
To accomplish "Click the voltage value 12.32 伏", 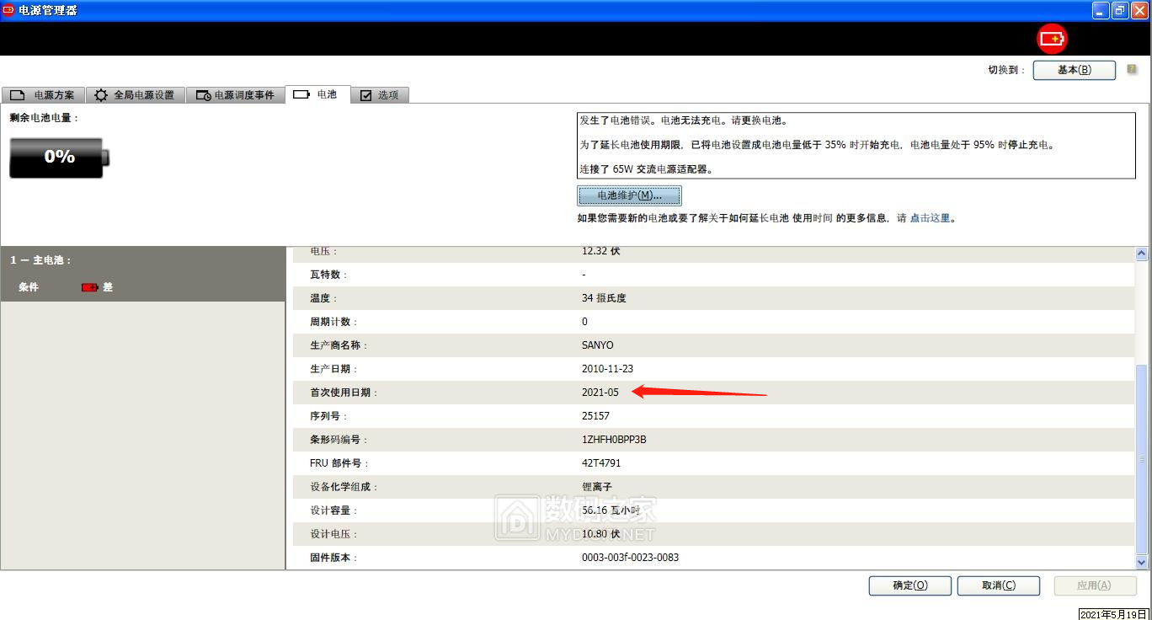I will 600,251.
